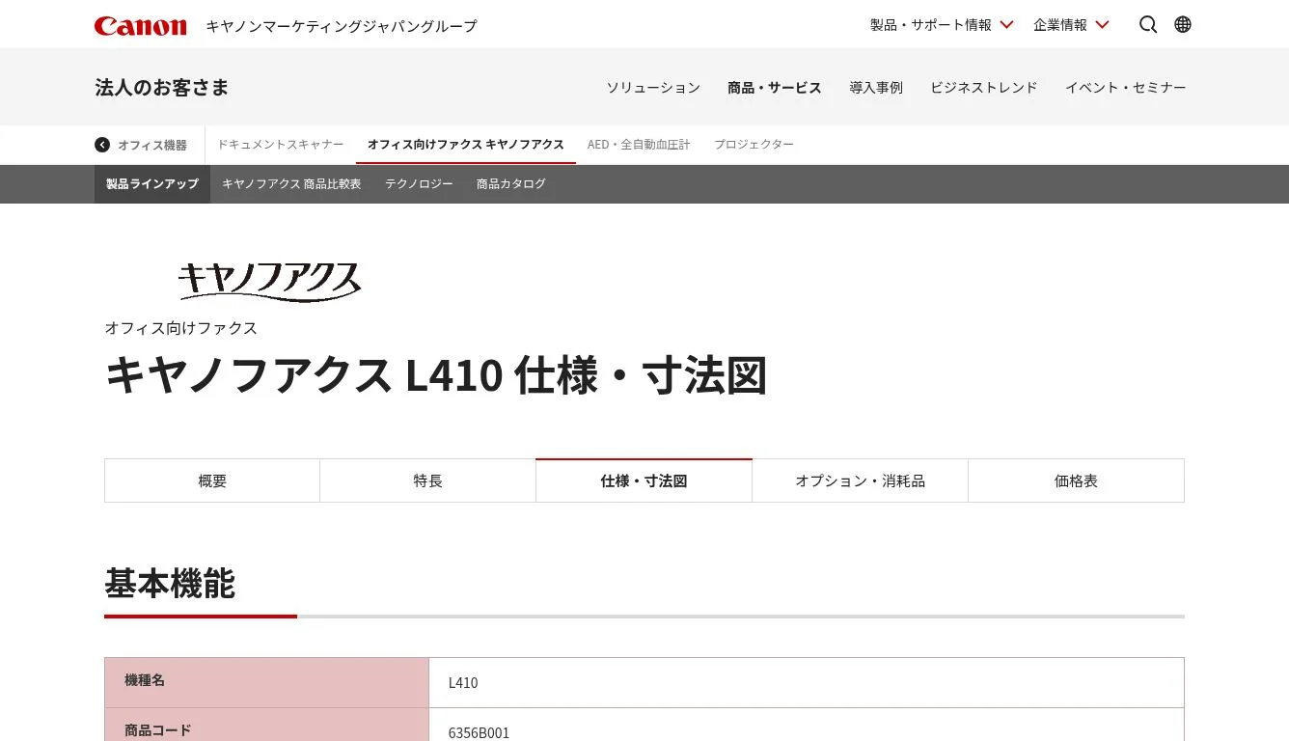The height and width of the screenshot is (741, 1289).
Task: Expand the 製品・サポート情報 dropdown
Action: pyautogui.click(x=942, y=25)
